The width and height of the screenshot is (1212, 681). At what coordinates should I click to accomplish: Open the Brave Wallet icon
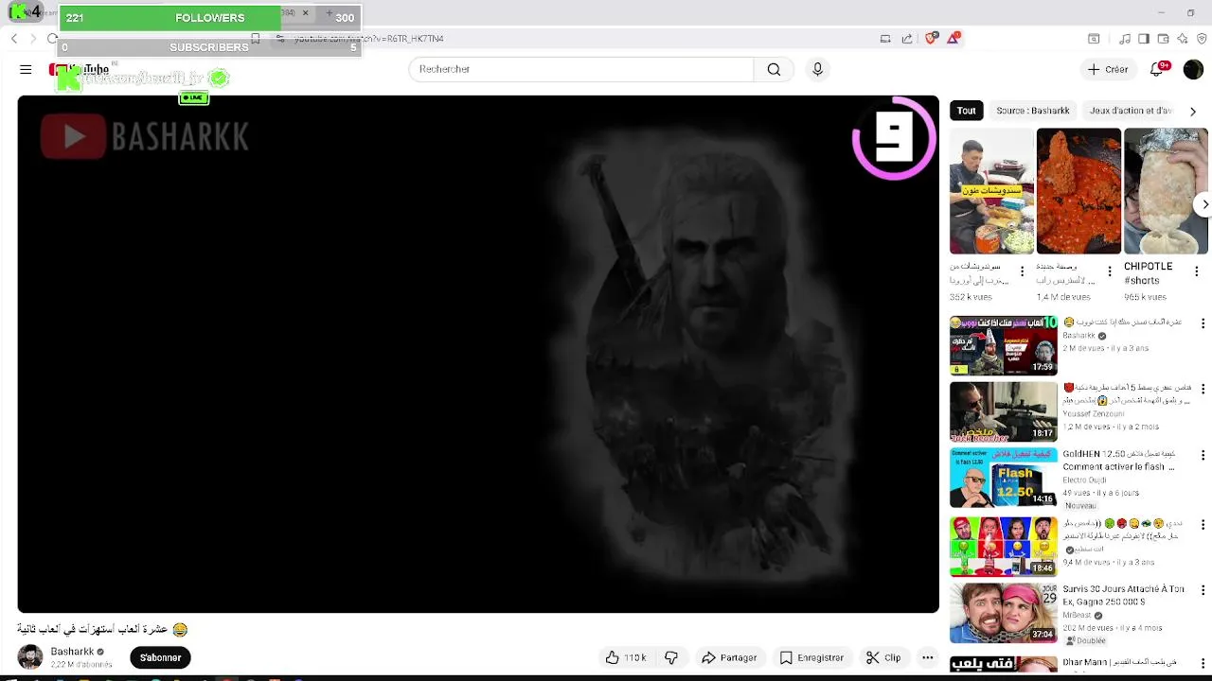click(1164, 39)
